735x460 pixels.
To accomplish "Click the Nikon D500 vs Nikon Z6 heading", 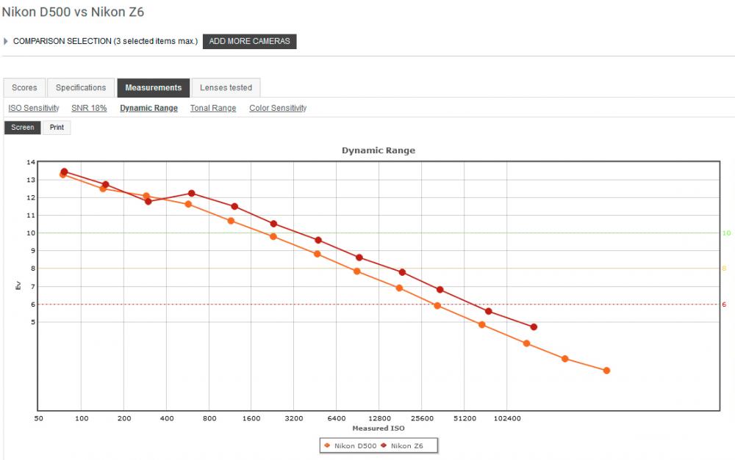I will coord(73,12).
